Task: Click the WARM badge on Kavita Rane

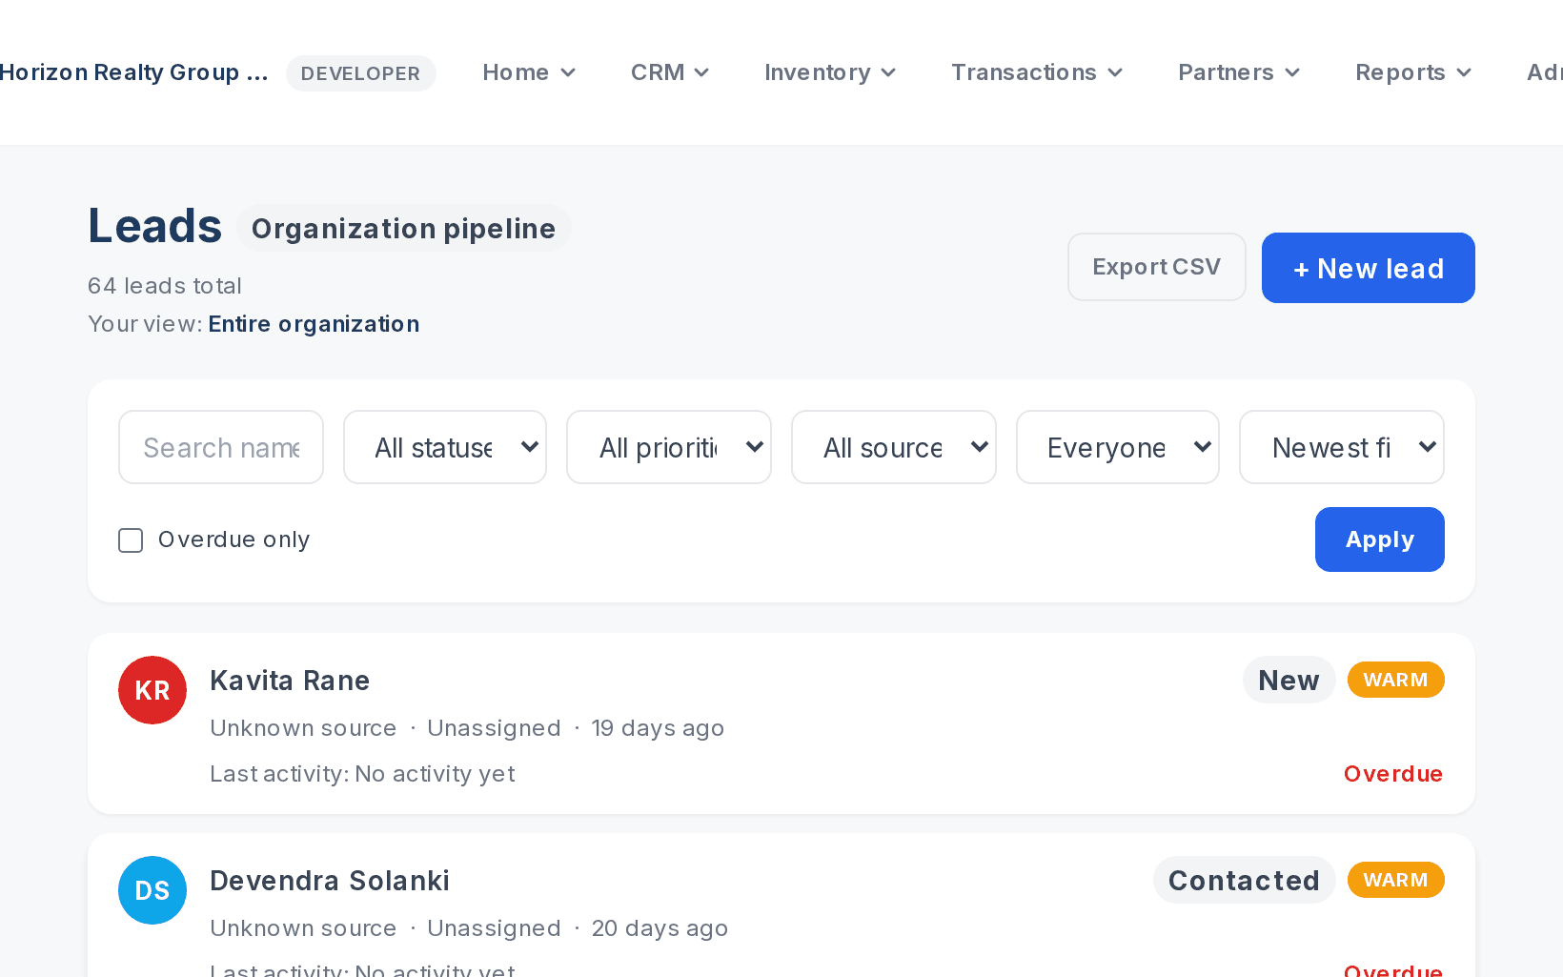Action: pyautogui.click(x=1395, y=680)
